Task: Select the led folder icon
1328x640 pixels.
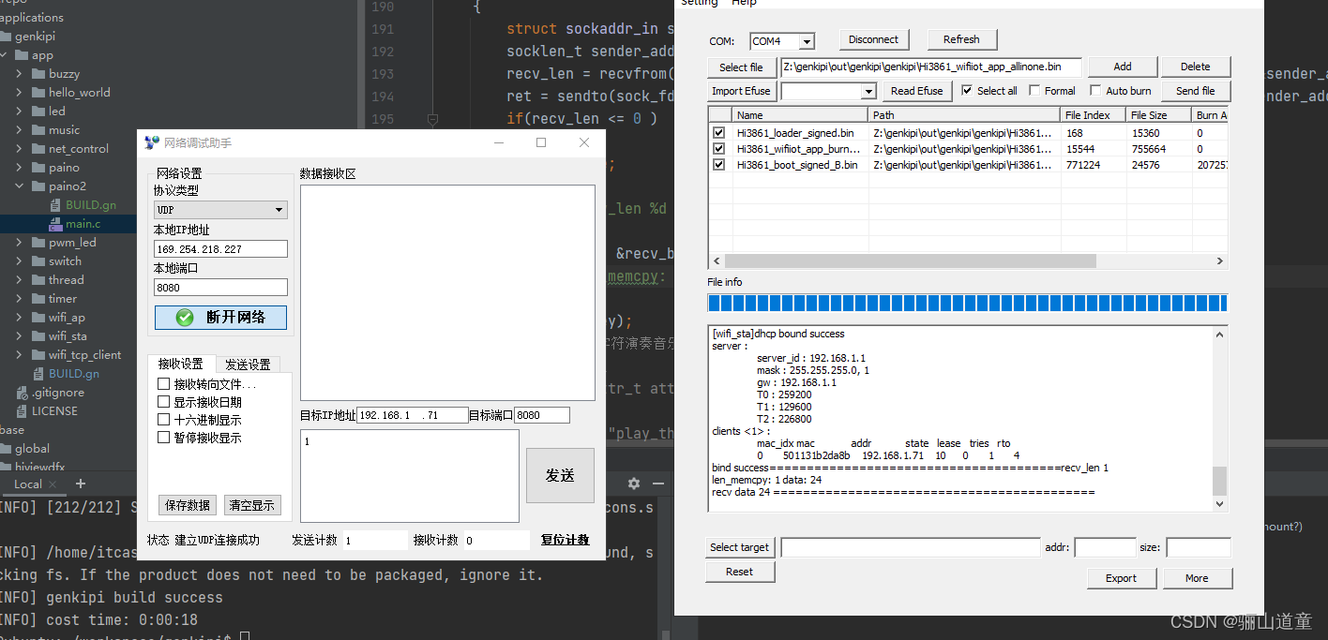Action: tap(39, 112)
